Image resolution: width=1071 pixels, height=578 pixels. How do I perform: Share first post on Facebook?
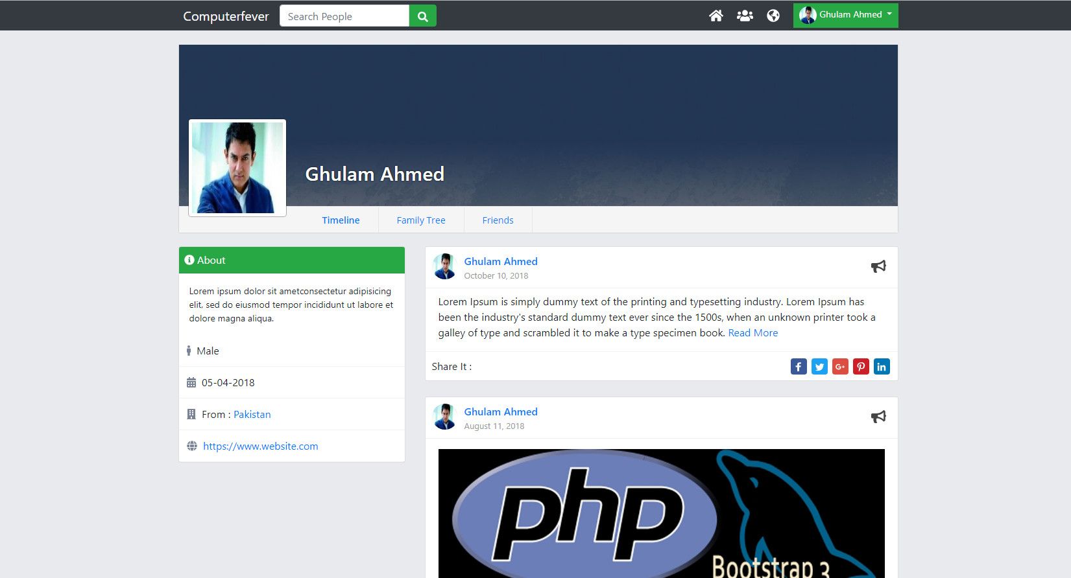(x=799, y=367)
